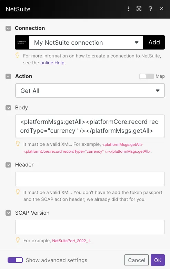
Task: Click the lightbulb hint below Body field
Action: 18,144
